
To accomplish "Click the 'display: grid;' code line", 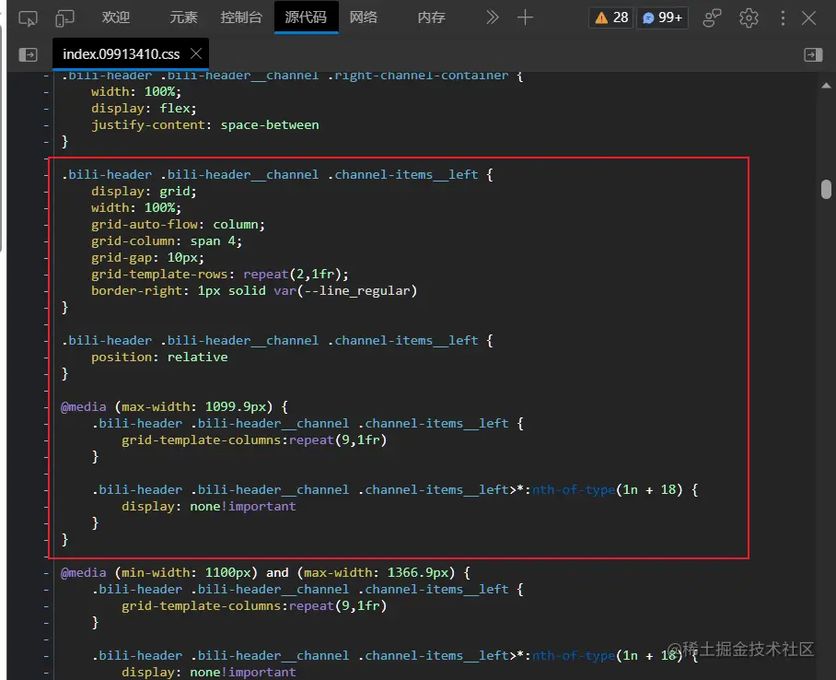I will pos(144,191).
